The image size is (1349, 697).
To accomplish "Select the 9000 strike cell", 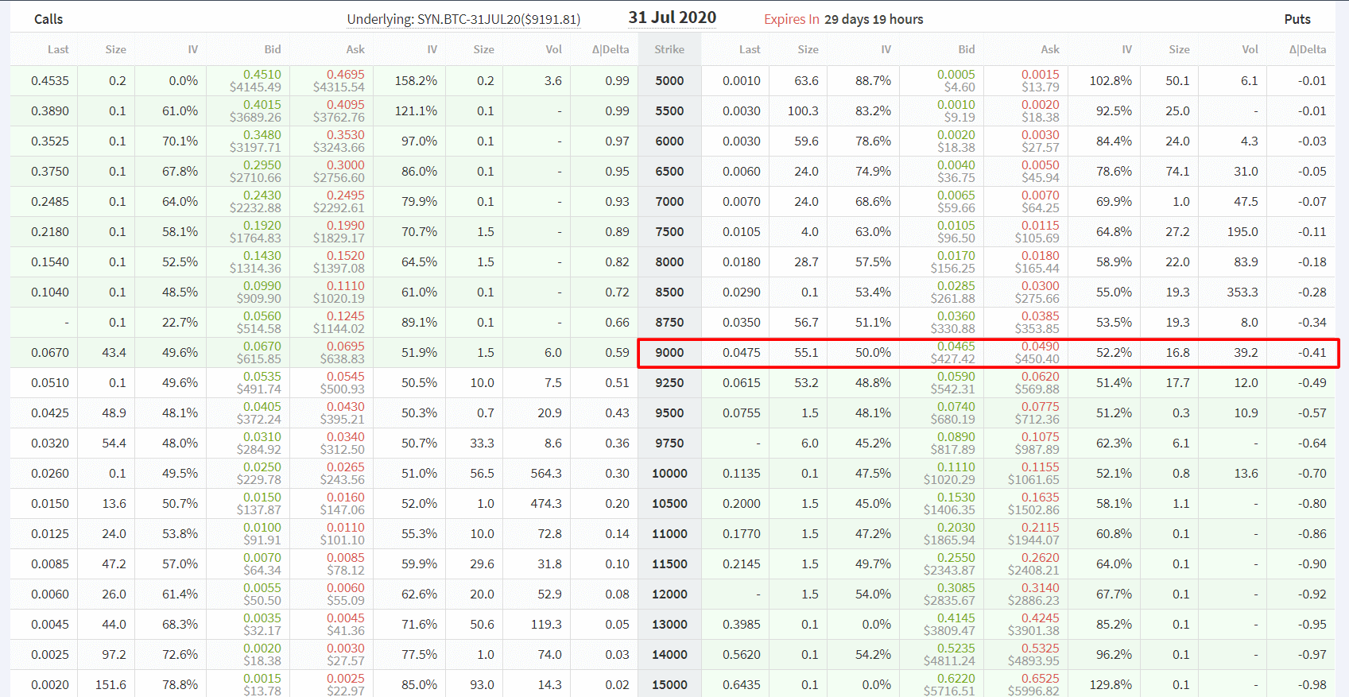I will pos(669,353).
